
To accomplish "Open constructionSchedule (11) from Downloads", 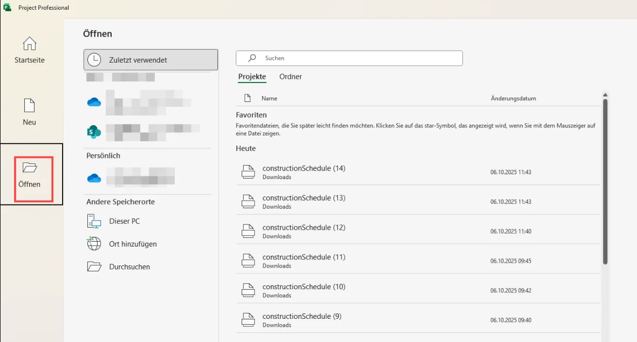I will 304,257.
